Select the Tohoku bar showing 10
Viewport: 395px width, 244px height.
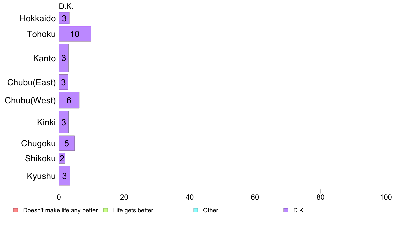[x=75, y=34]
